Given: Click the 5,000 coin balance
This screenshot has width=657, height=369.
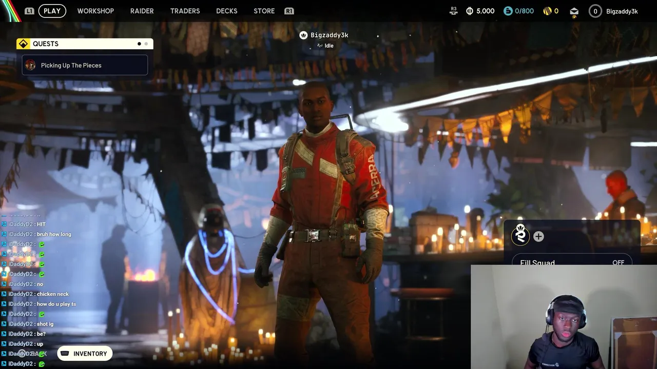Looking at the screenshot, I should tap(485, 11).
